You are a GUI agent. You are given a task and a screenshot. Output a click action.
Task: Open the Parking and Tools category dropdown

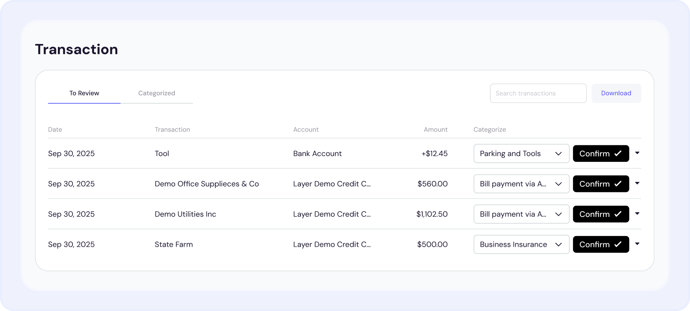pyautogui.click(x=521, y=153)
